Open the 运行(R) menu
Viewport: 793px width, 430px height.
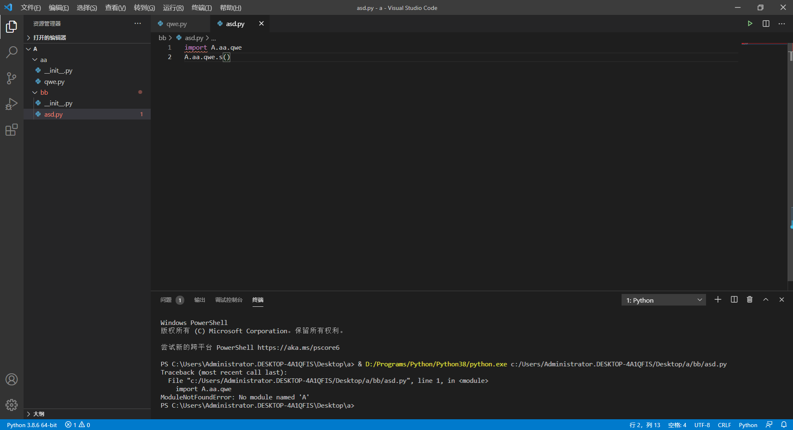[x=173, y=7]
